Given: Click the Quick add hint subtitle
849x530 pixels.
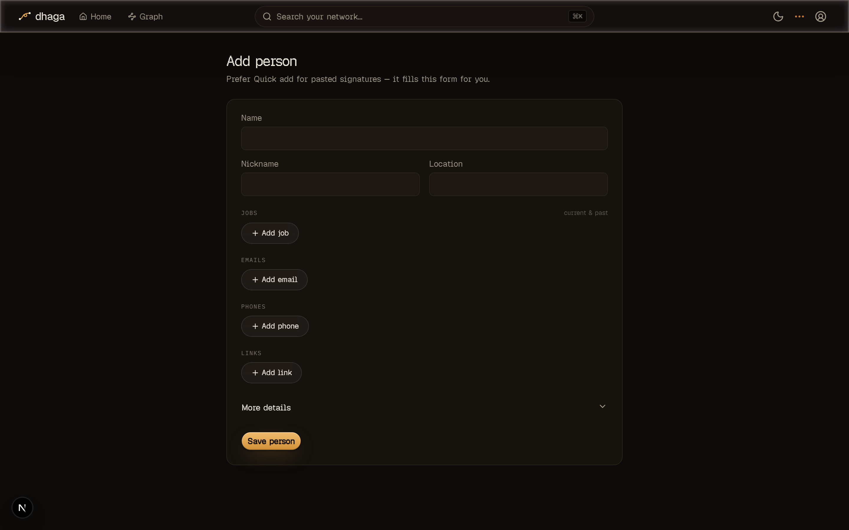Looking at the screenshot, I should (358, 79).
